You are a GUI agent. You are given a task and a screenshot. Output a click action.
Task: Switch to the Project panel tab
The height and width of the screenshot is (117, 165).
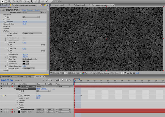click(x=4, y=5)
